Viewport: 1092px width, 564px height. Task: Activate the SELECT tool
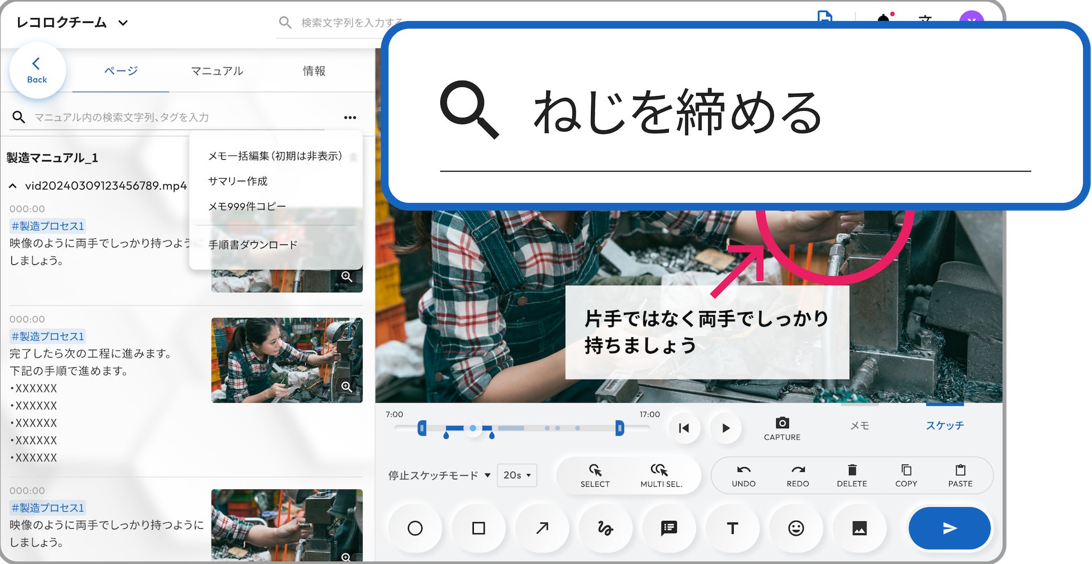coord(595,475)
